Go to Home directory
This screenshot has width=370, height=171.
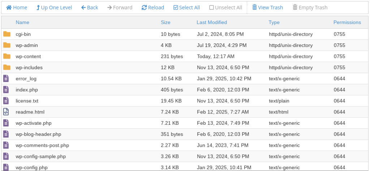pyautogui.click(x=17, y=8)
